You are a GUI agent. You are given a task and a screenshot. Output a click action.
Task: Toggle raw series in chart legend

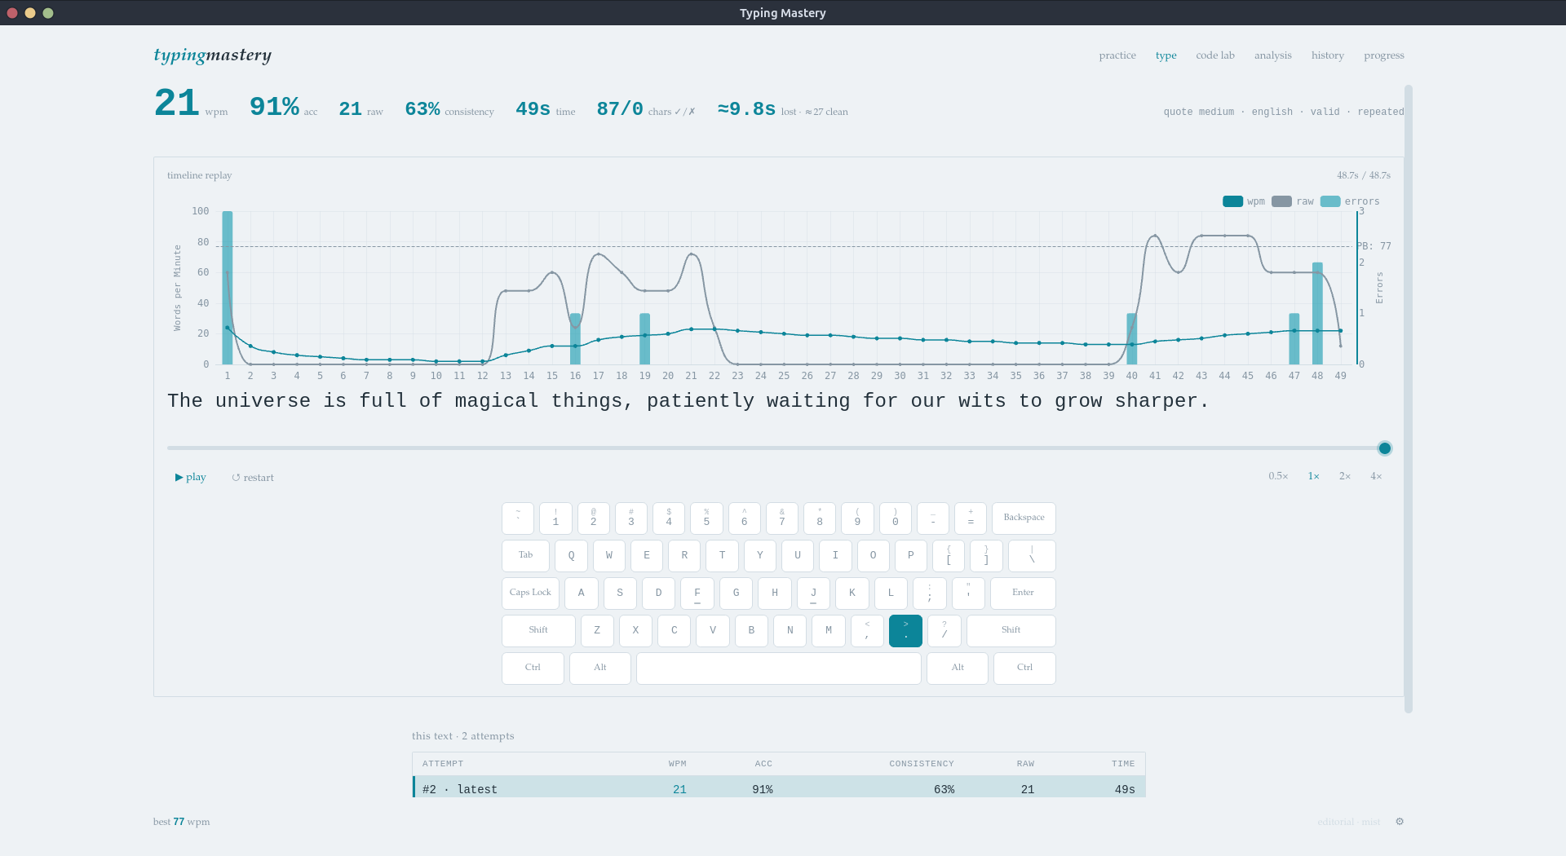point(1293,201)
